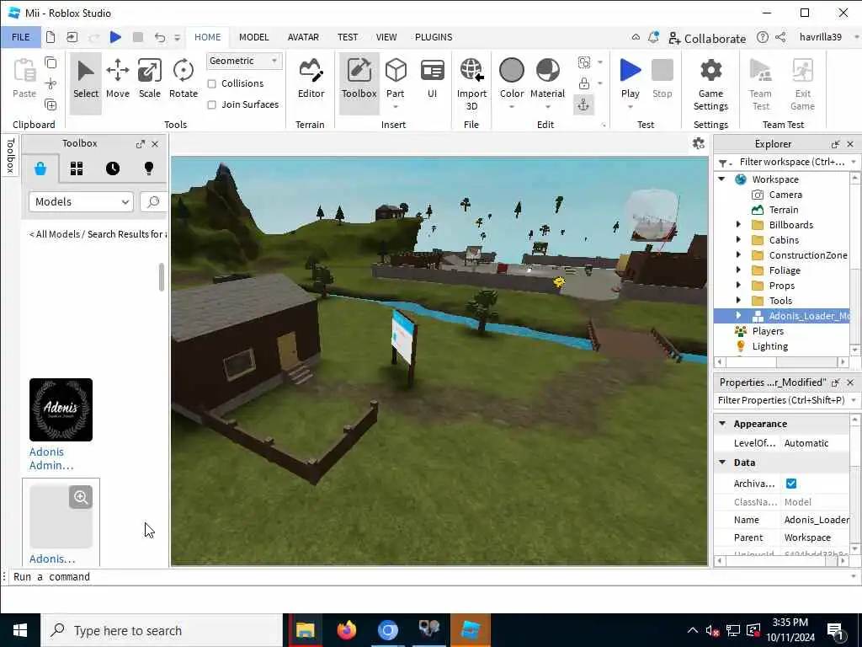862x647 pixels.
Task: Switch to the VIEW tab
Action: (x=386, y=37)
